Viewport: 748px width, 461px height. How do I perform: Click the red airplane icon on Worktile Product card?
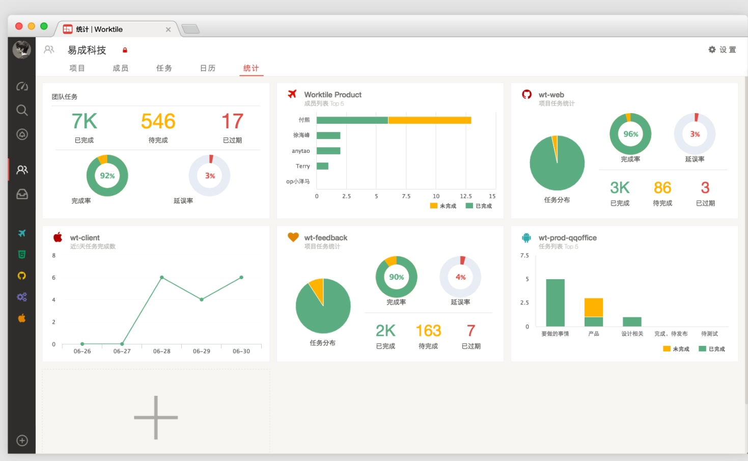coord(292,94)
